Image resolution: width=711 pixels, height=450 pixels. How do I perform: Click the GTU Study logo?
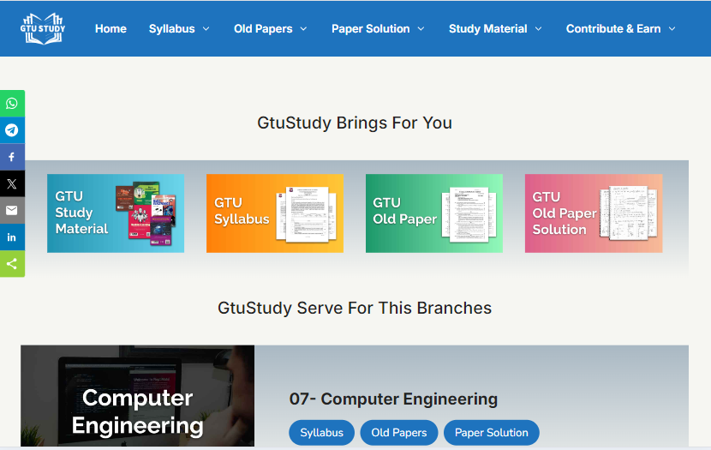(x=43, y=28)
